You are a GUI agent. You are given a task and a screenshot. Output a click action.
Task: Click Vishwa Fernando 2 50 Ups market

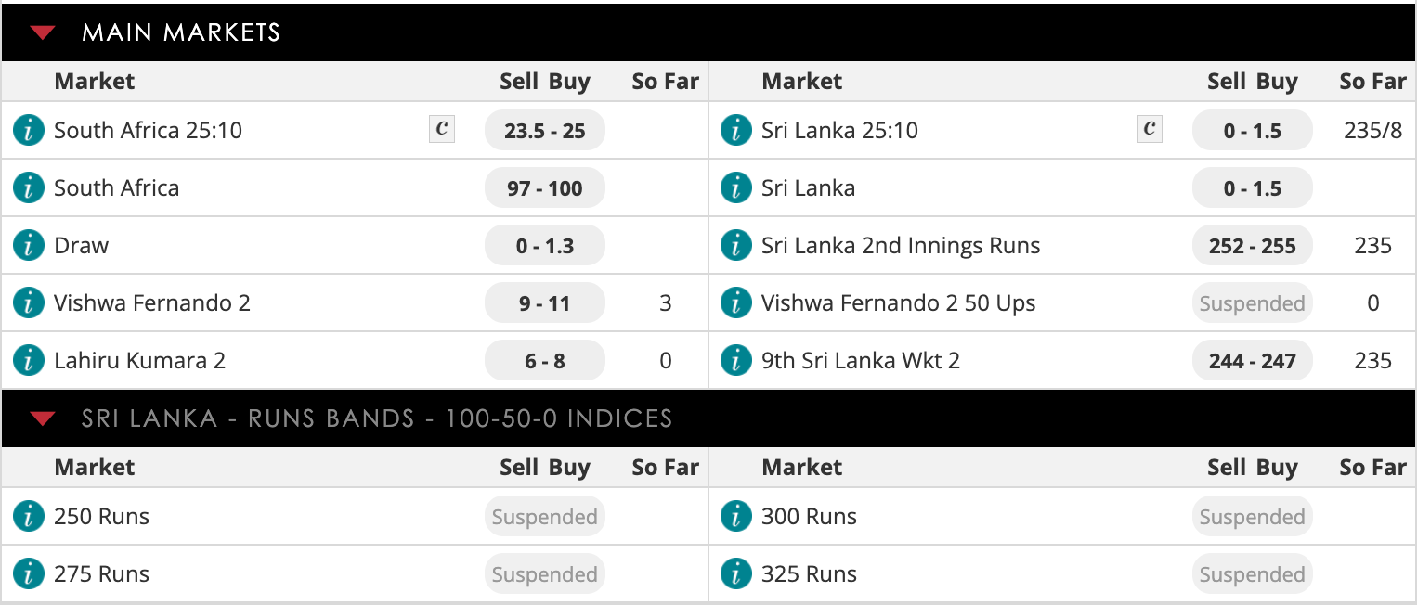click(898, 303)
